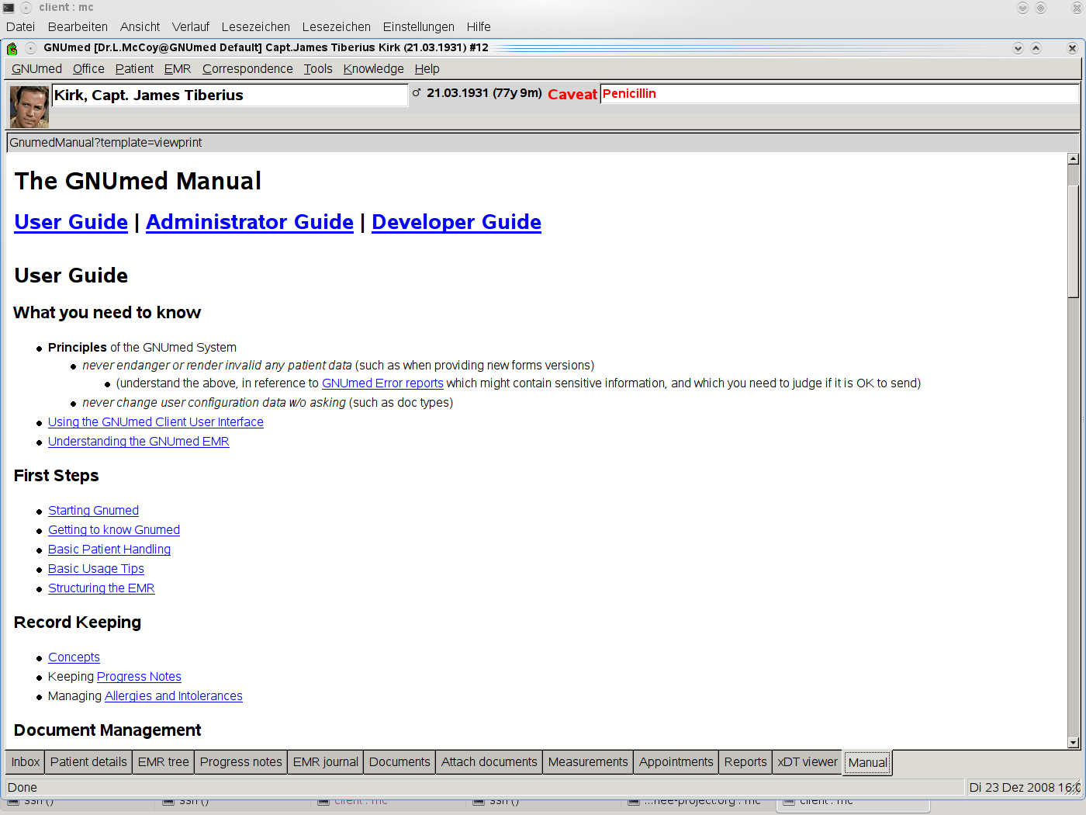1086x815 pixels.
Task: Open the GNUmed Help menu
Action: (427, 68)
